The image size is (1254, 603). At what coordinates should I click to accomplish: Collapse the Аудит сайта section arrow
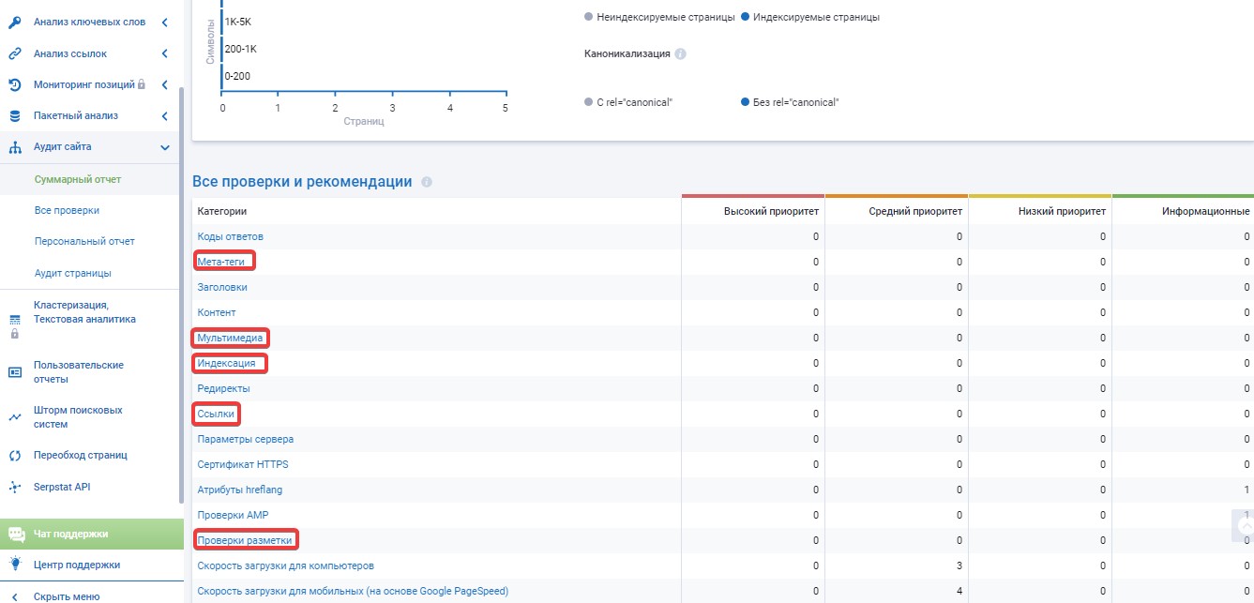(164, 147)
